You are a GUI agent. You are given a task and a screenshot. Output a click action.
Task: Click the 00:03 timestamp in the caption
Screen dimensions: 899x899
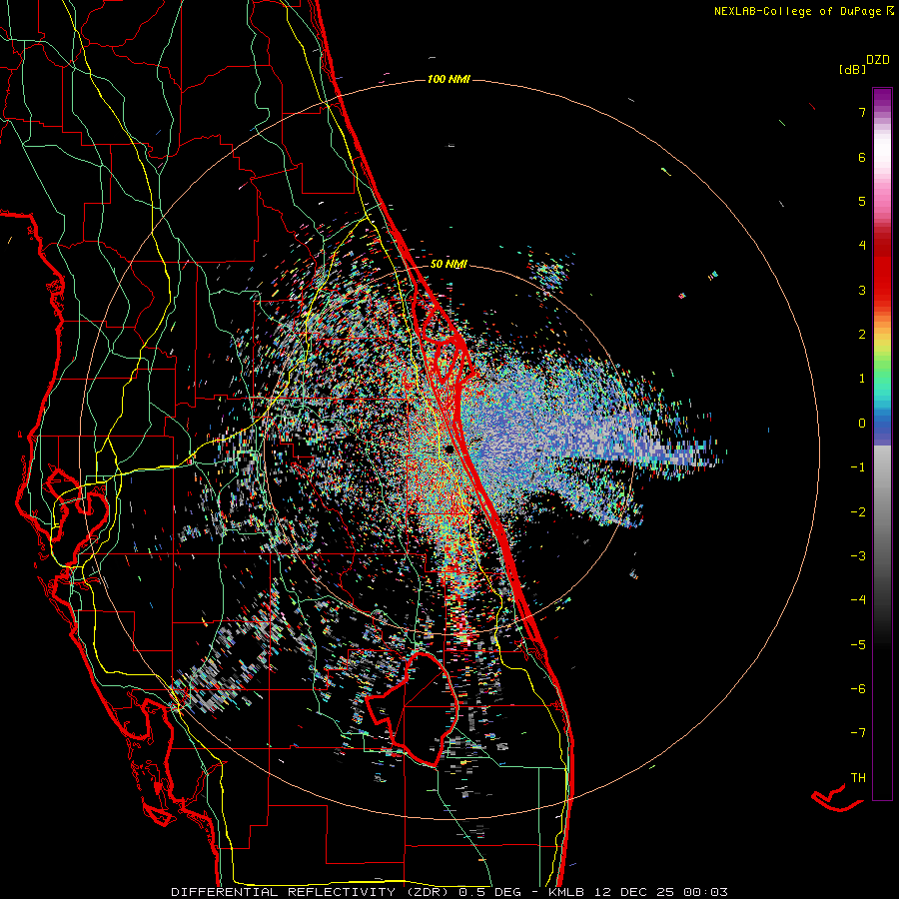tap(705, 892)
